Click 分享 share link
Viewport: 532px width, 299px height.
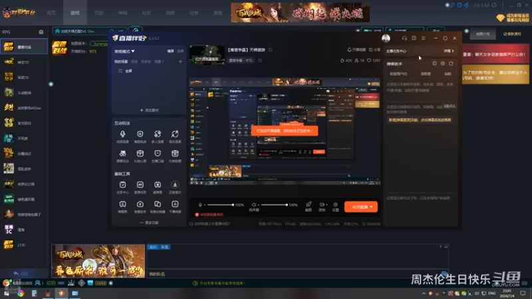coord(374,50)
